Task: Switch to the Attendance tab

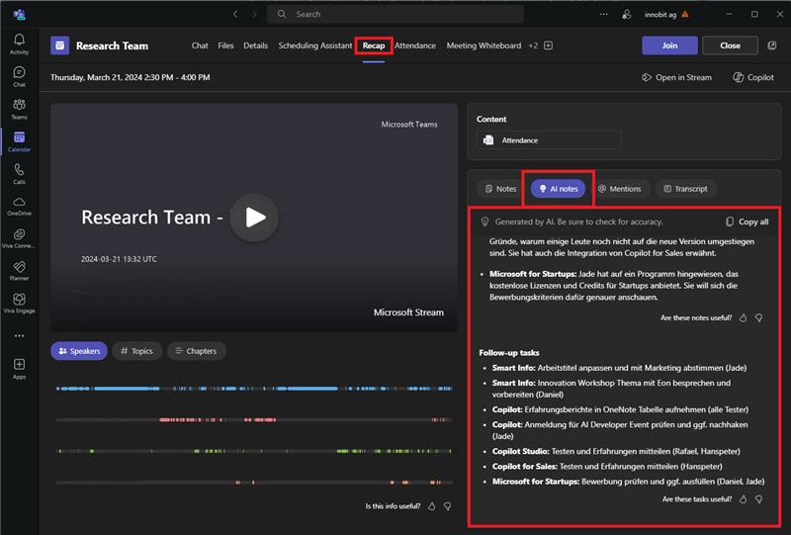Action: coord(414,45)
